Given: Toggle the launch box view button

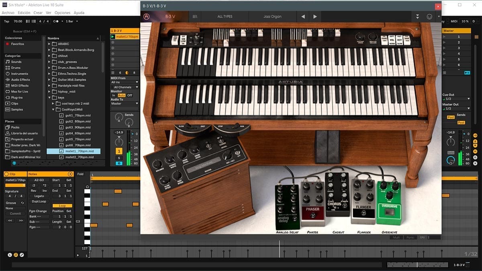Looking at the screenshot, I should (10, 255).
